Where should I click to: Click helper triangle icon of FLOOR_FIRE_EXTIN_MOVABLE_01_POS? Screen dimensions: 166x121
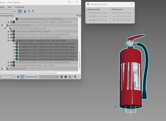point(11,28)
